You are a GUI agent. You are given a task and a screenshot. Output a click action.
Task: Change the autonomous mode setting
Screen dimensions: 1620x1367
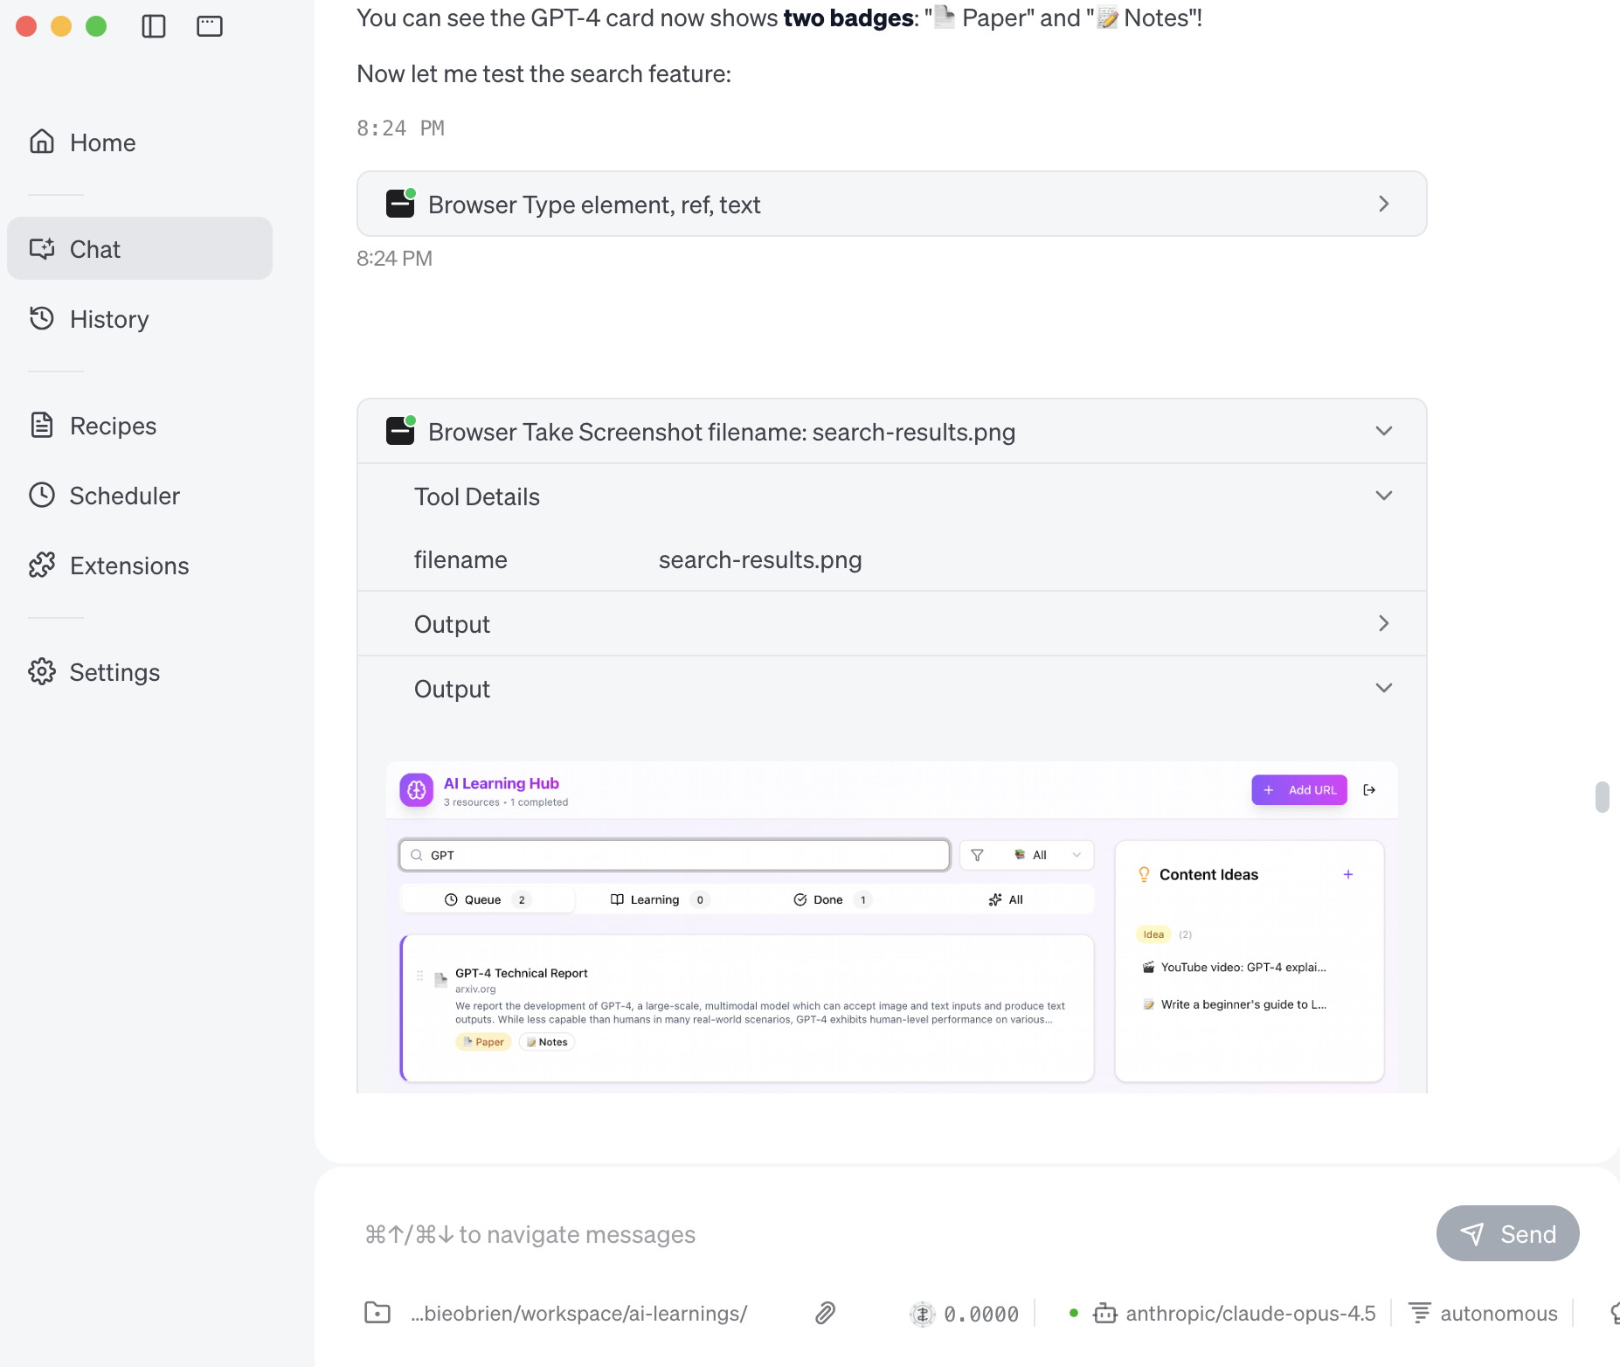(1483, 1314)
